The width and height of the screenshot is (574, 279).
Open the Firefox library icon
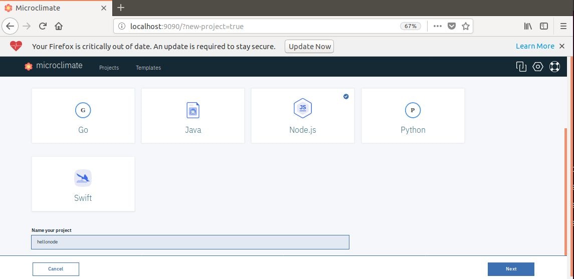click(527, 27)
